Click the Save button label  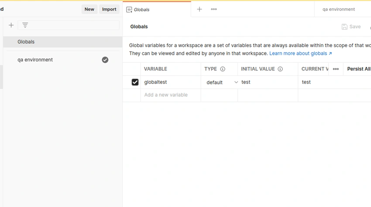click(x=355, y=27)
